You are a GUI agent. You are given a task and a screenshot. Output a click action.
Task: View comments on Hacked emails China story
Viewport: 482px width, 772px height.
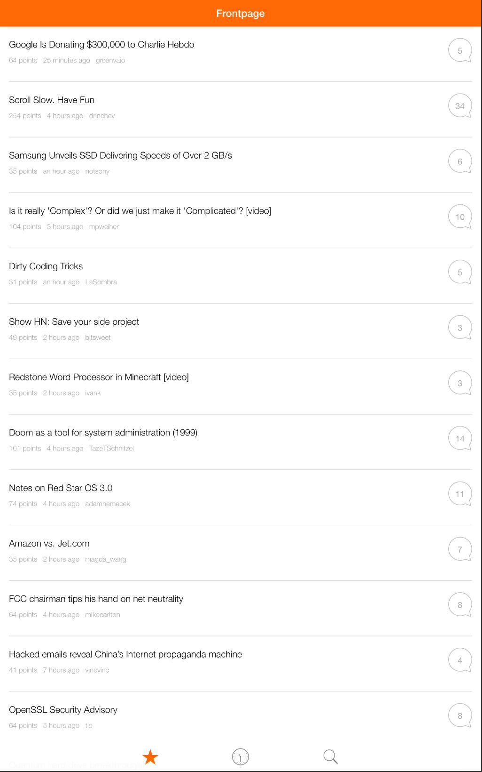click(x=459, y=660)
